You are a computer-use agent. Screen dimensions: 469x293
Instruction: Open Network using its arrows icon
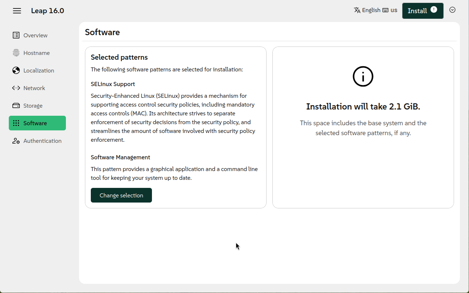pyautogui.click(x=16, y=88)
